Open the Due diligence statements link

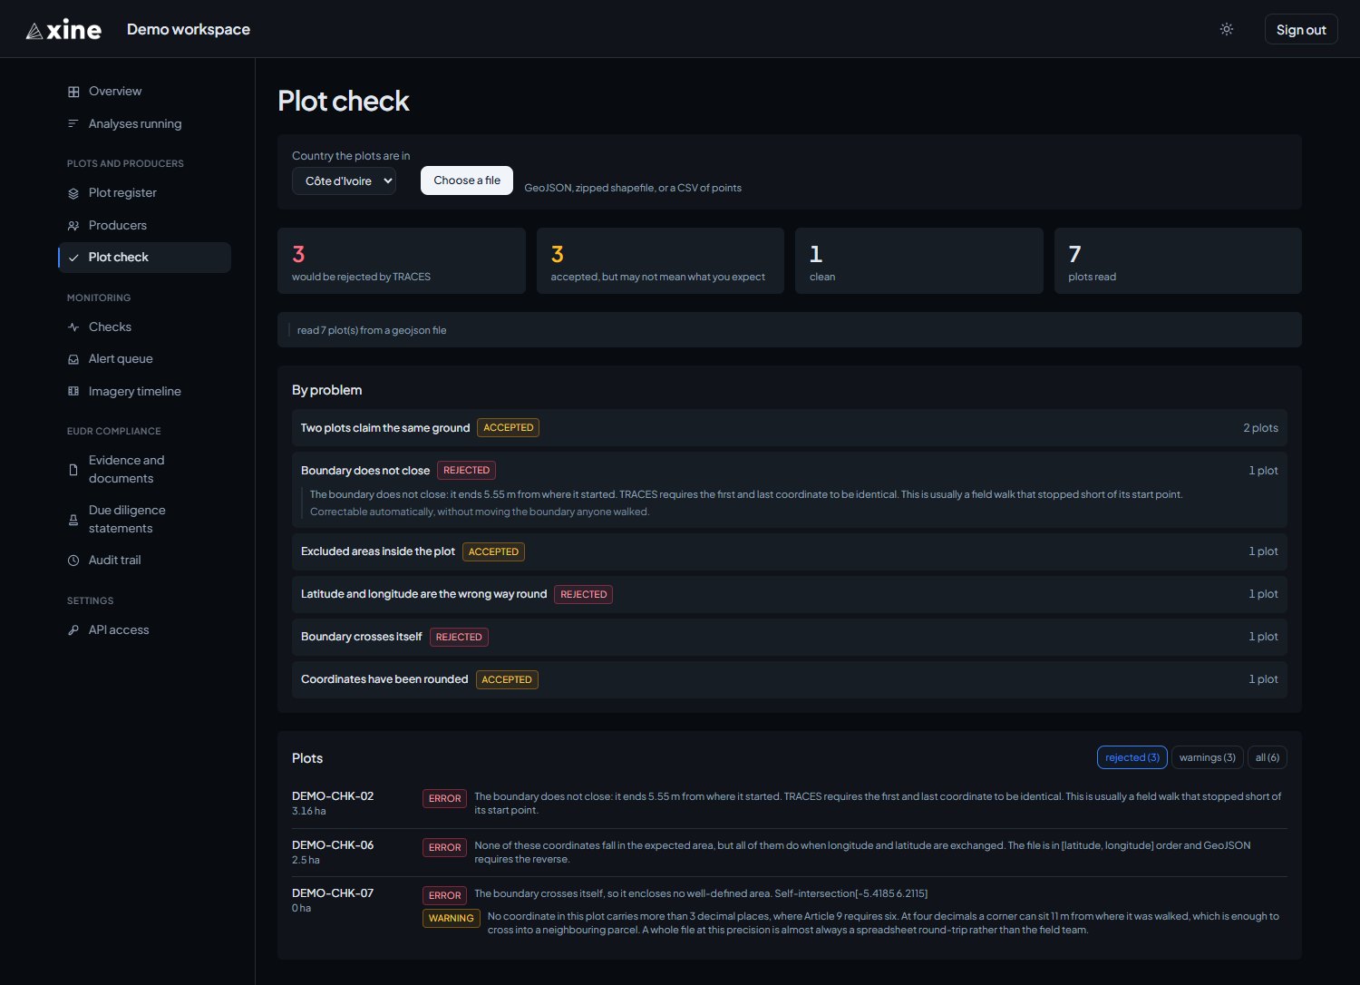pos(144,520)
